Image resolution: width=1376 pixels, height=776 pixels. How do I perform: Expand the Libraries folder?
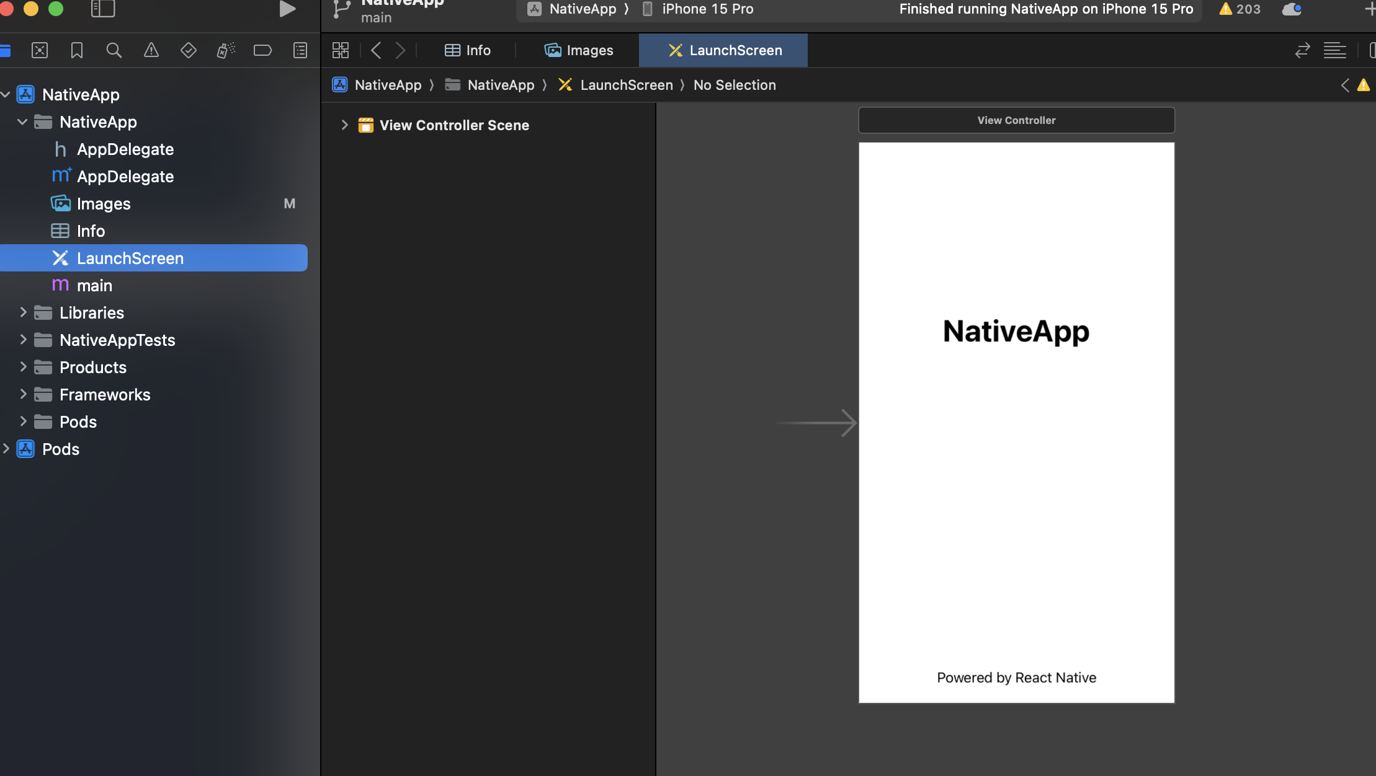click(23, 312)
